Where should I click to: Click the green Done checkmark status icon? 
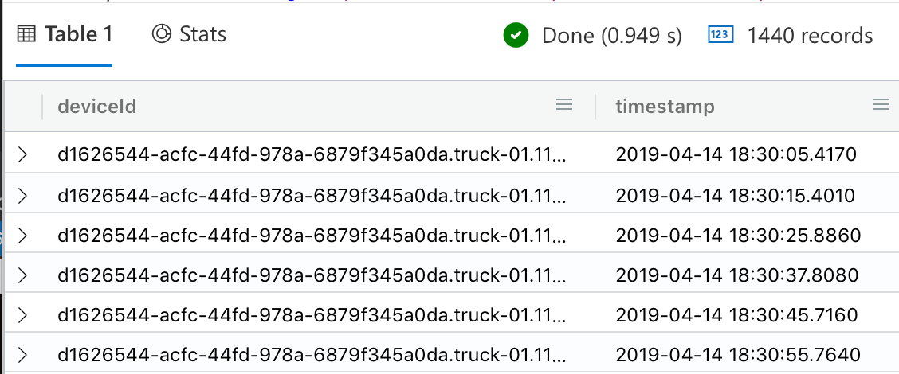(516, 36)
